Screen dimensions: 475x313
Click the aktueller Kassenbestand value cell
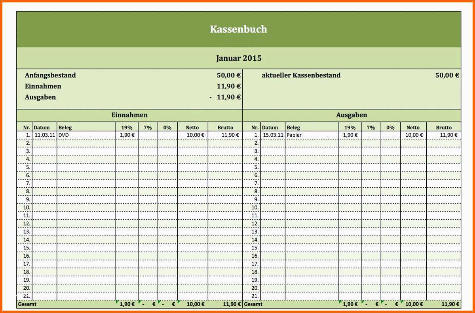pyautogui.click(x=447, y=75)
